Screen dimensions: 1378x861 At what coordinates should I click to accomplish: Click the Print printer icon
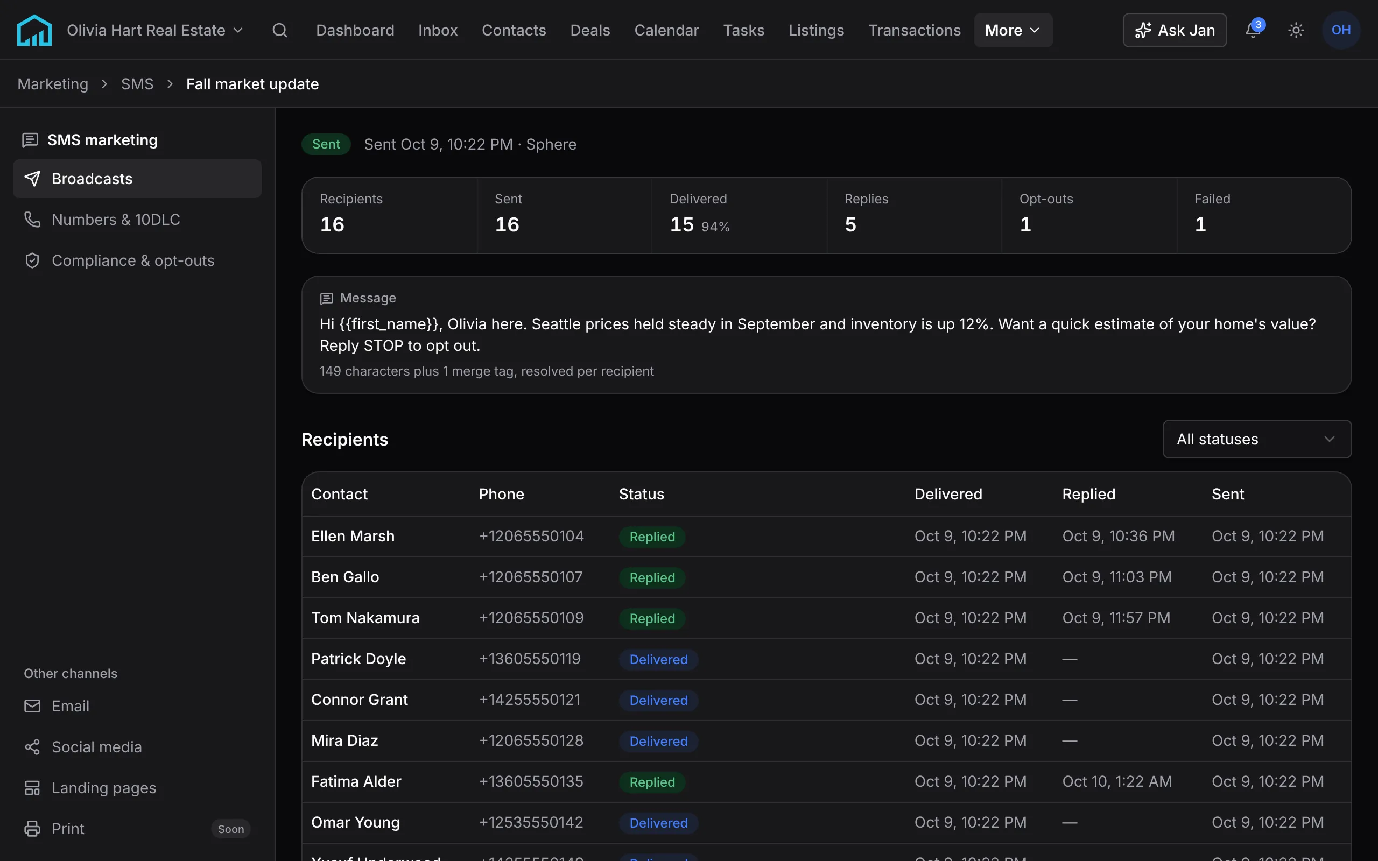tap(32, 829)
